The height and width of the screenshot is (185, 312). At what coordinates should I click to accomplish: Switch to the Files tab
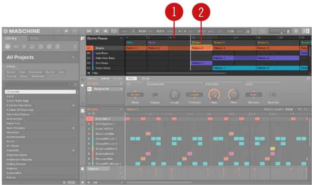[34, 38]
